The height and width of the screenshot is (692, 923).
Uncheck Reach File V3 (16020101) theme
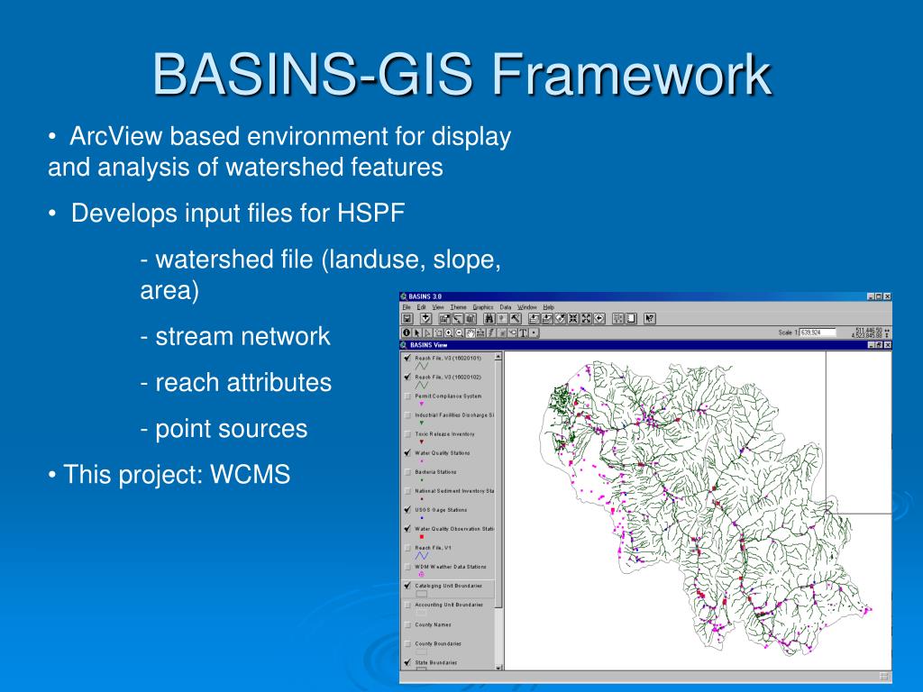click(407, 358)
